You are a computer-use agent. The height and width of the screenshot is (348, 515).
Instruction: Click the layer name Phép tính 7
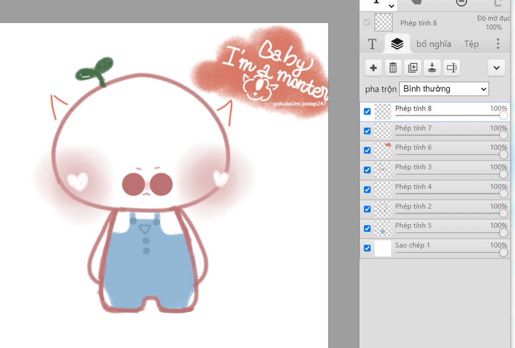[413, 128]
